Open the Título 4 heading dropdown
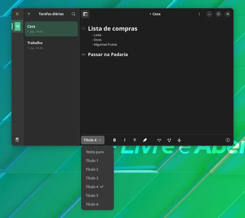This screenshot has width=245, height=218. 93,140
